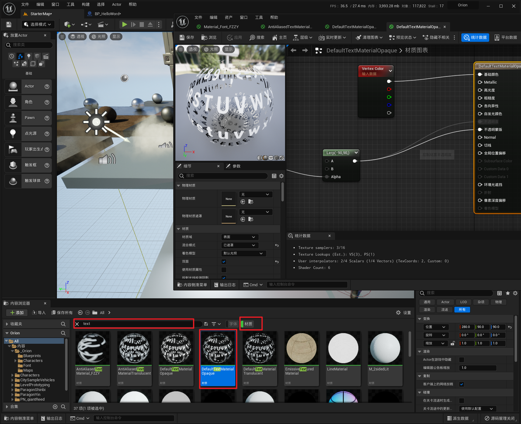The height and width of the screenshot is (424, 521).
Task: Collapse the 物理材质 section
Action: pyautogui.click(x=179, y=185)
